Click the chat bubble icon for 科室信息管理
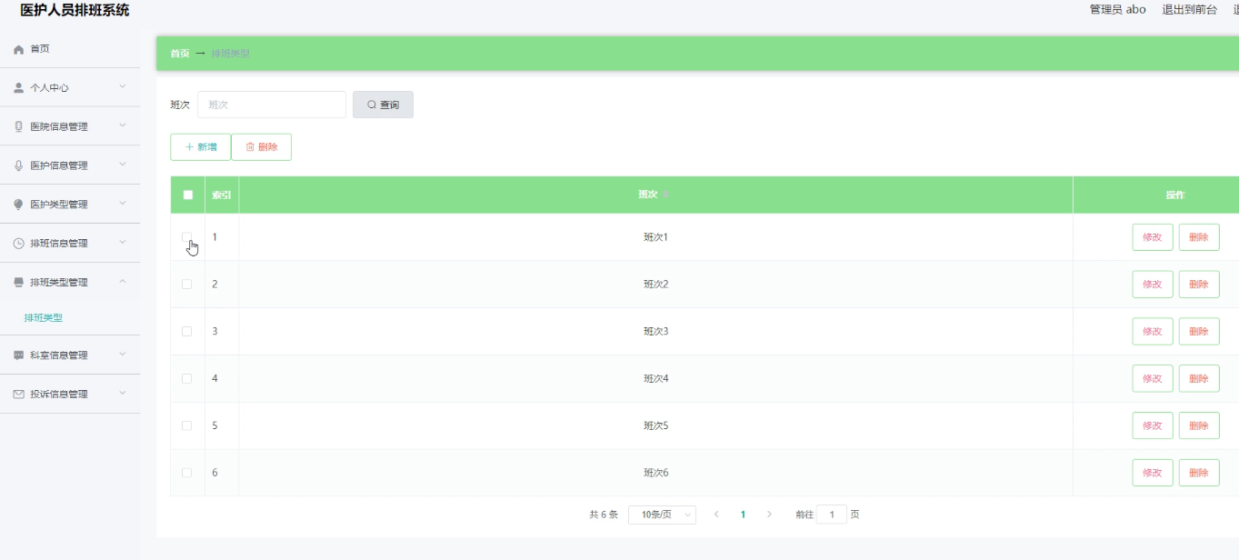Viewport: 1239px width, 560px height. click(x=18, y=355)
